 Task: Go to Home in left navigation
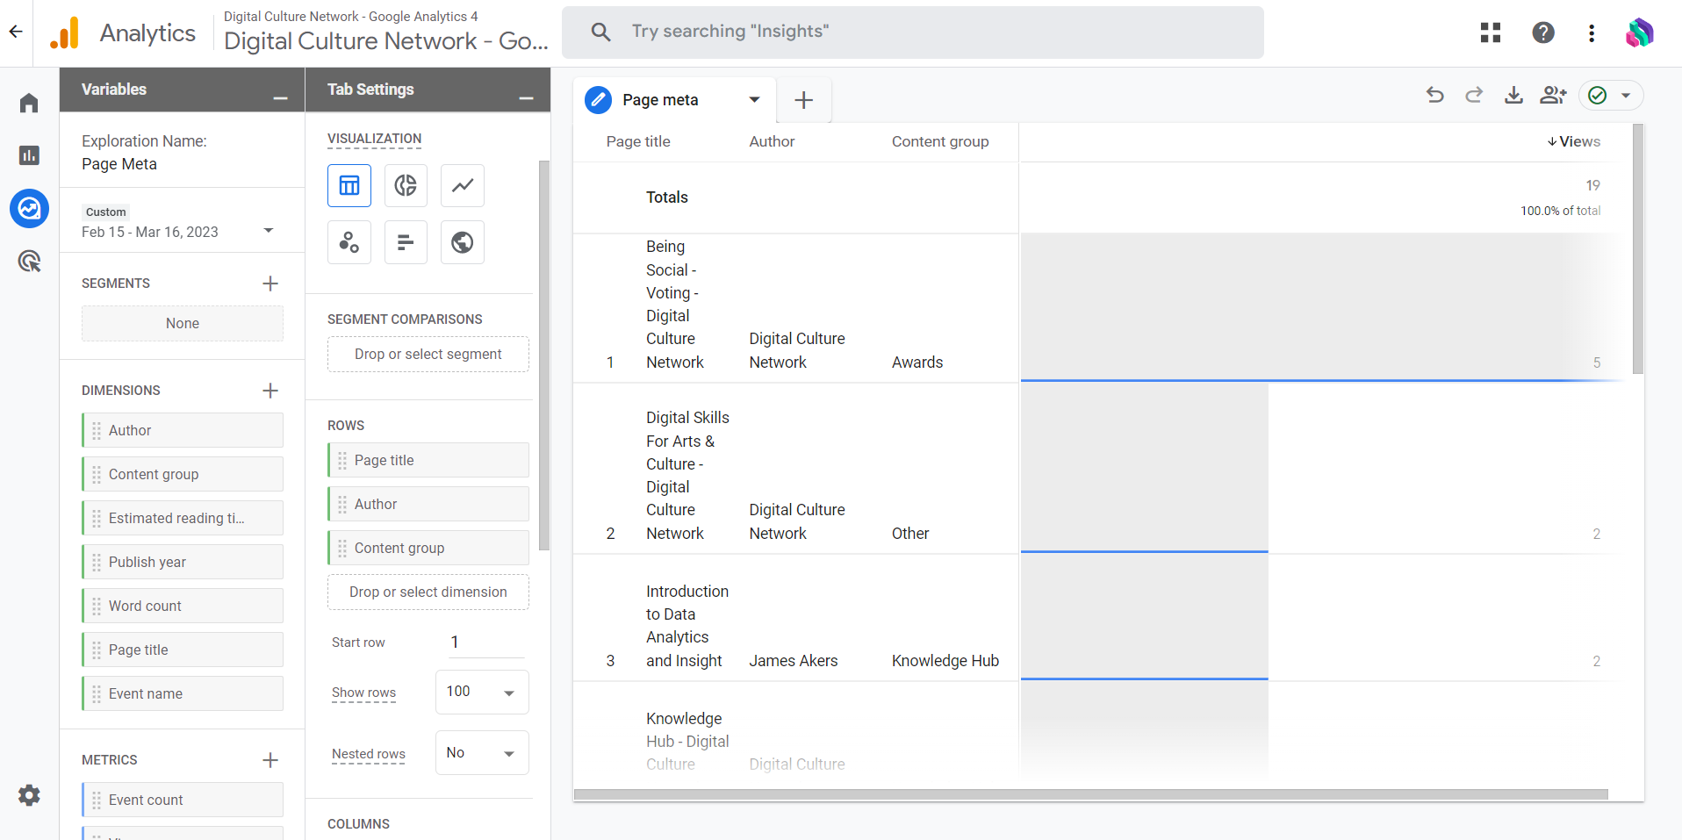[29, 103]
